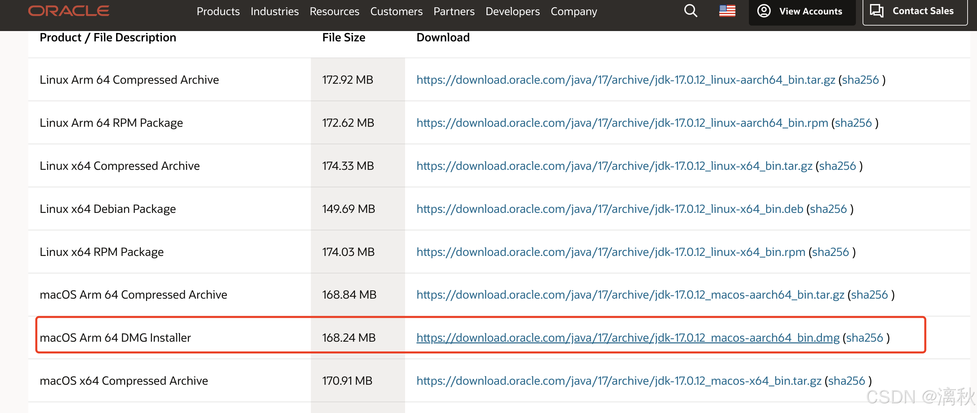Download macOS Arm 64 tar.gz archive link
Image resolution: width=977 pixels, height=413 pixels.
point(630,295)
